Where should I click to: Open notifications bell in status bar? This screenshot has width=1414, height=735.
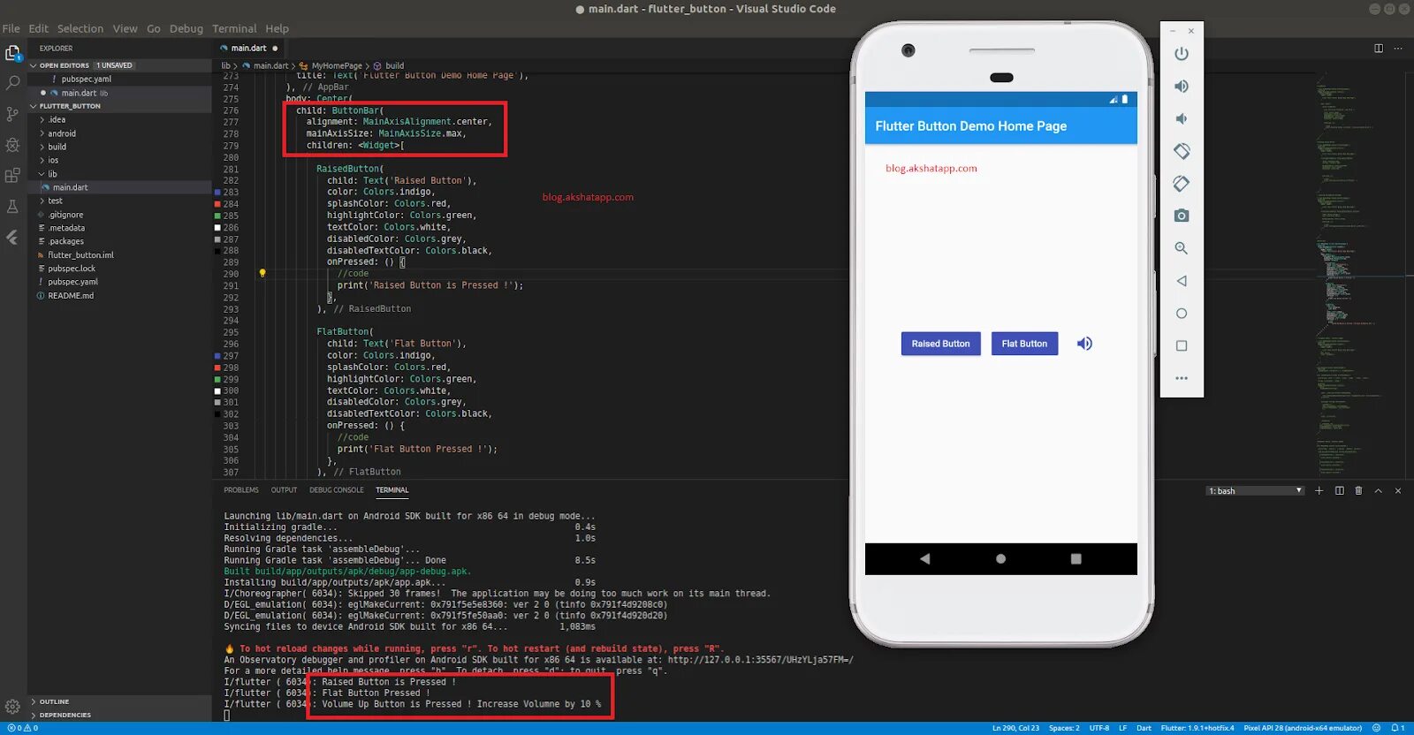[1396, 728]
